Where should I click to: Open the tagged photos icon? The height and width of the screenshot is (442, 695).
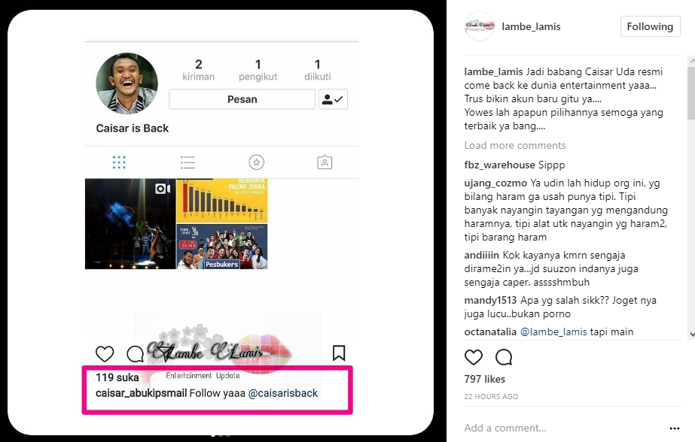pyautogui.click(x=325, y=162)
